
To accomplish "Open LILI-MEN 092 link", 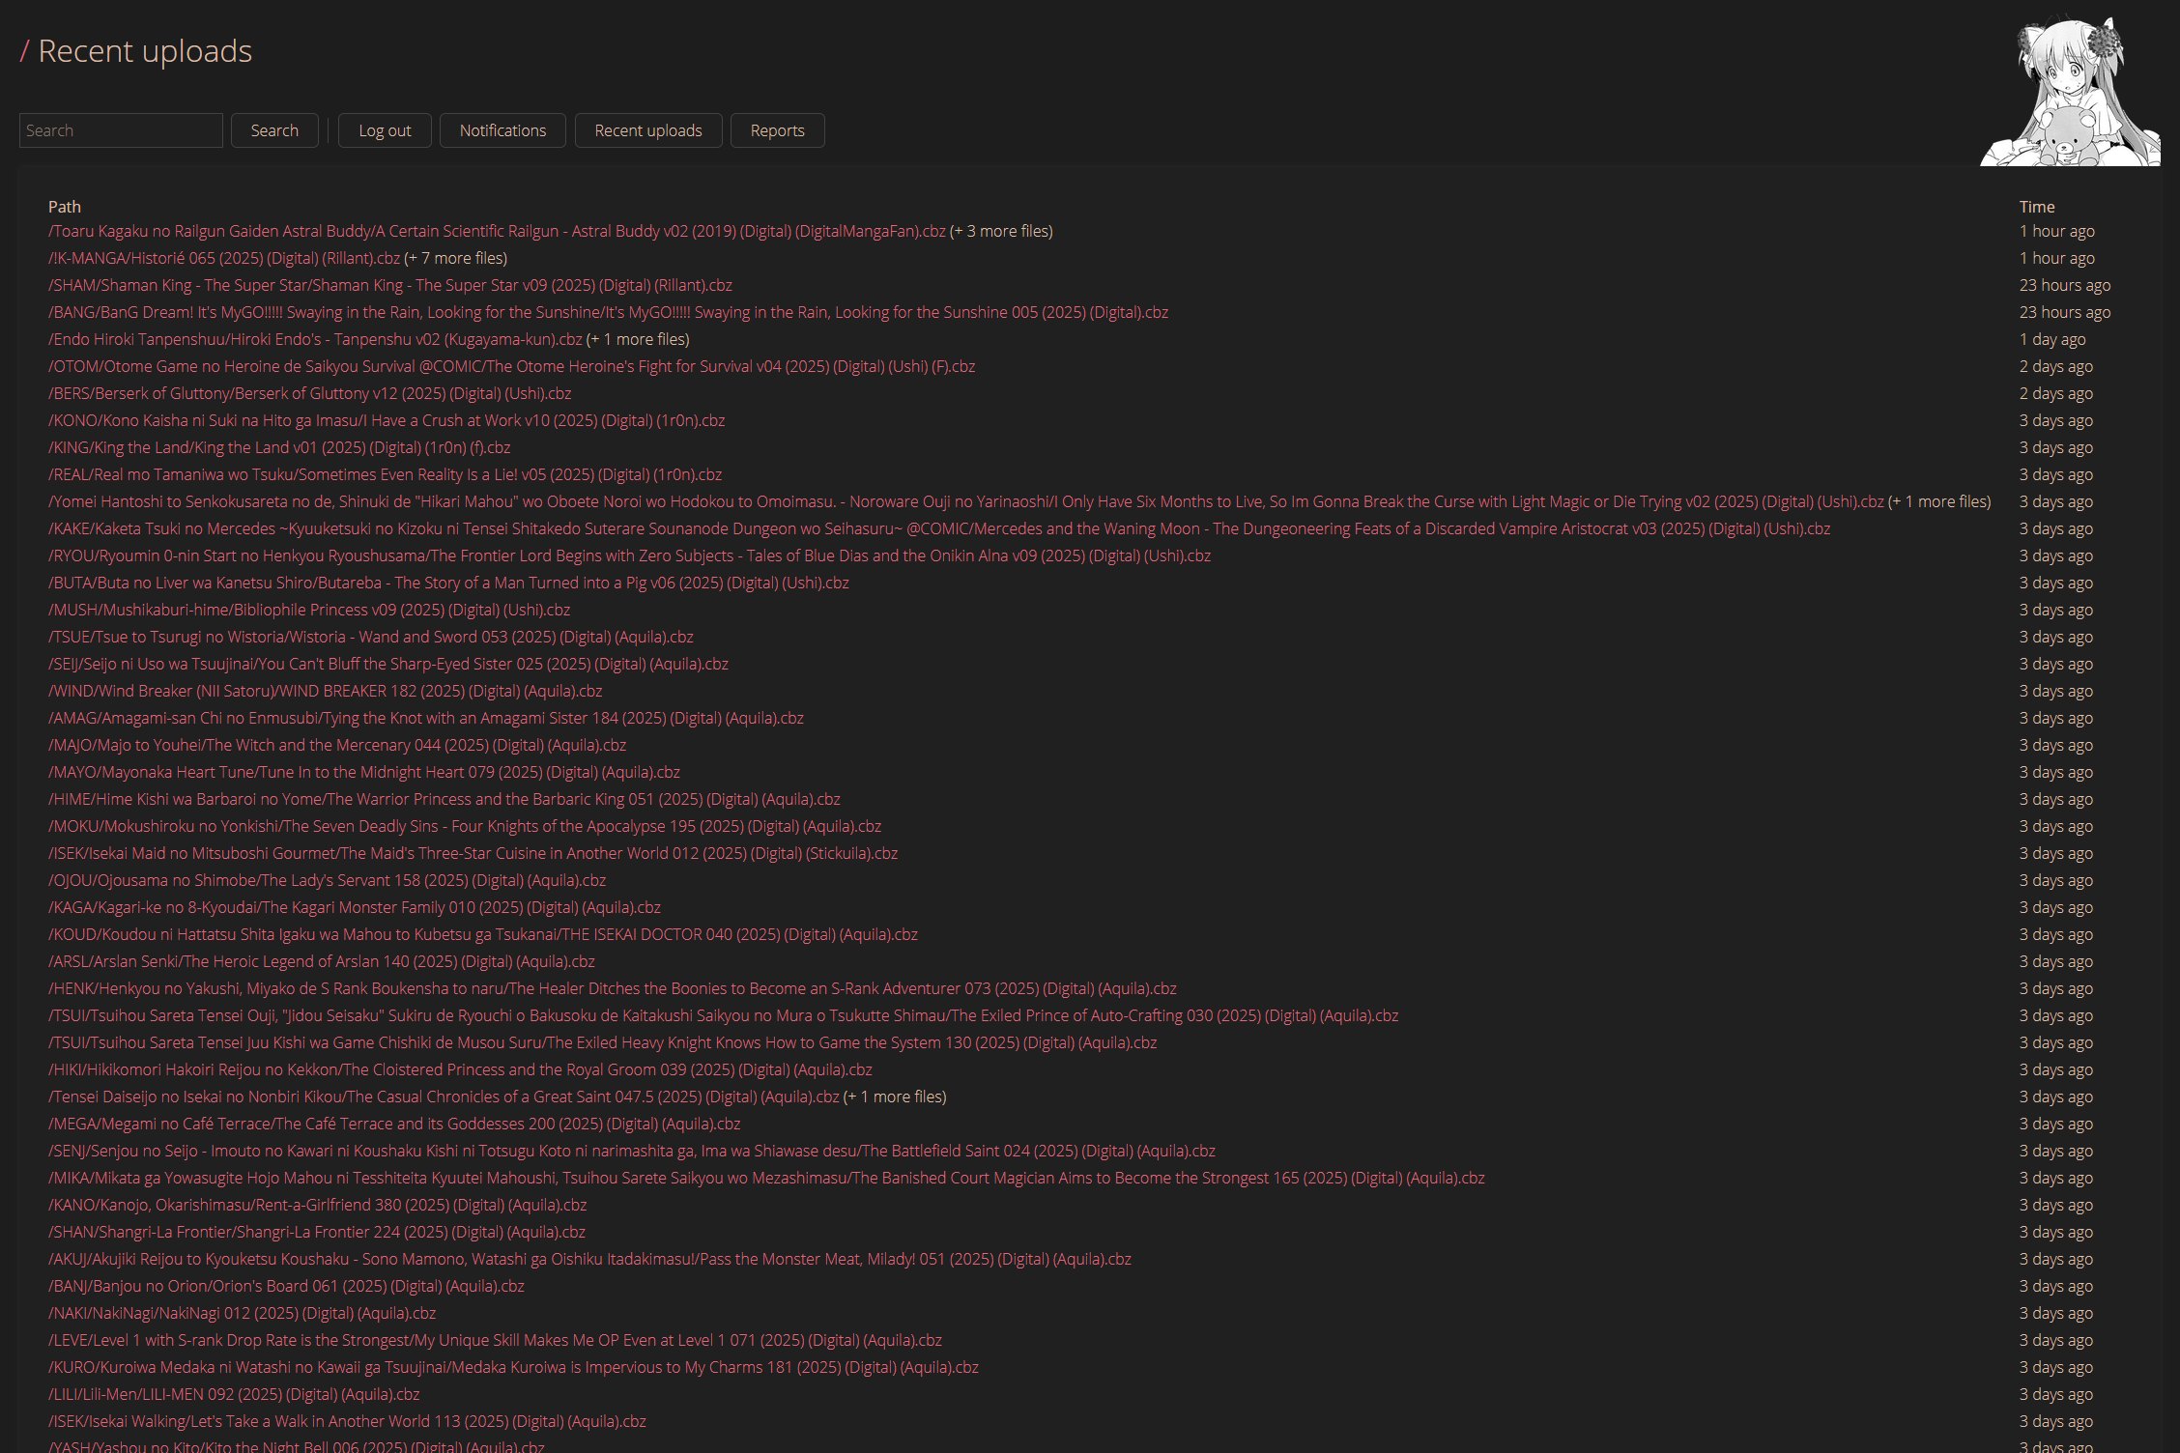I will pos(234,1394).
